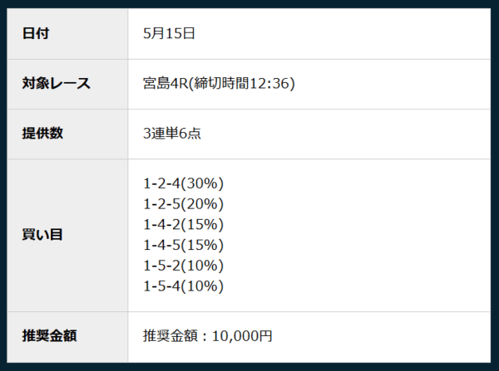Click the 6点 count text

coord(191,134)
